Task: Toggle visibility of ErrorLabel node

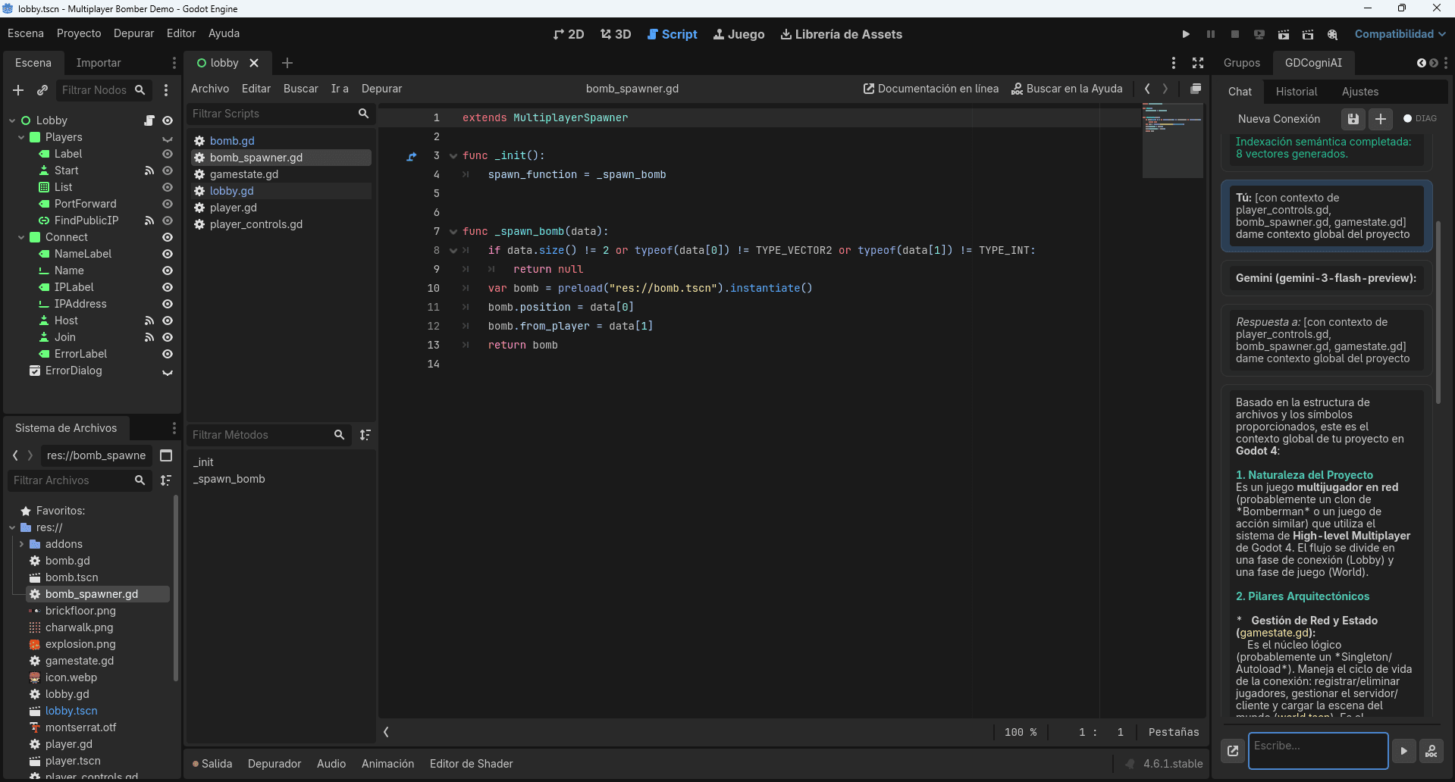Action: 168,354
